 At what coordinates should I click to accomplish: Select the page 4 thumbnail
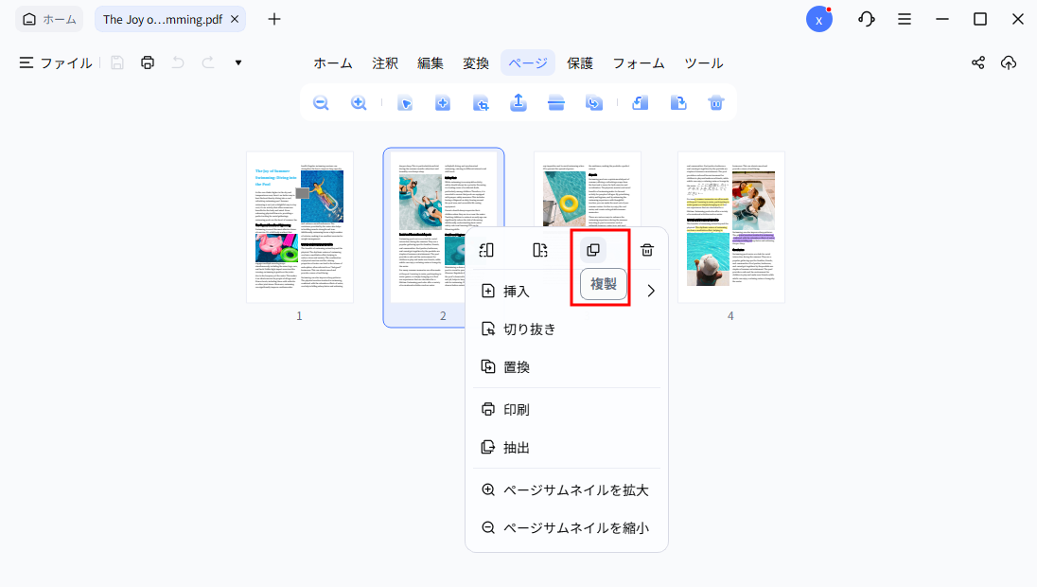(730, 227)
